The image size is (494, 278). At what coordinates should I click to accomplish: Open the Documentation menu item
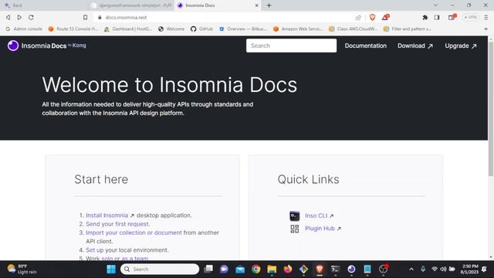(x=365, y=46)
